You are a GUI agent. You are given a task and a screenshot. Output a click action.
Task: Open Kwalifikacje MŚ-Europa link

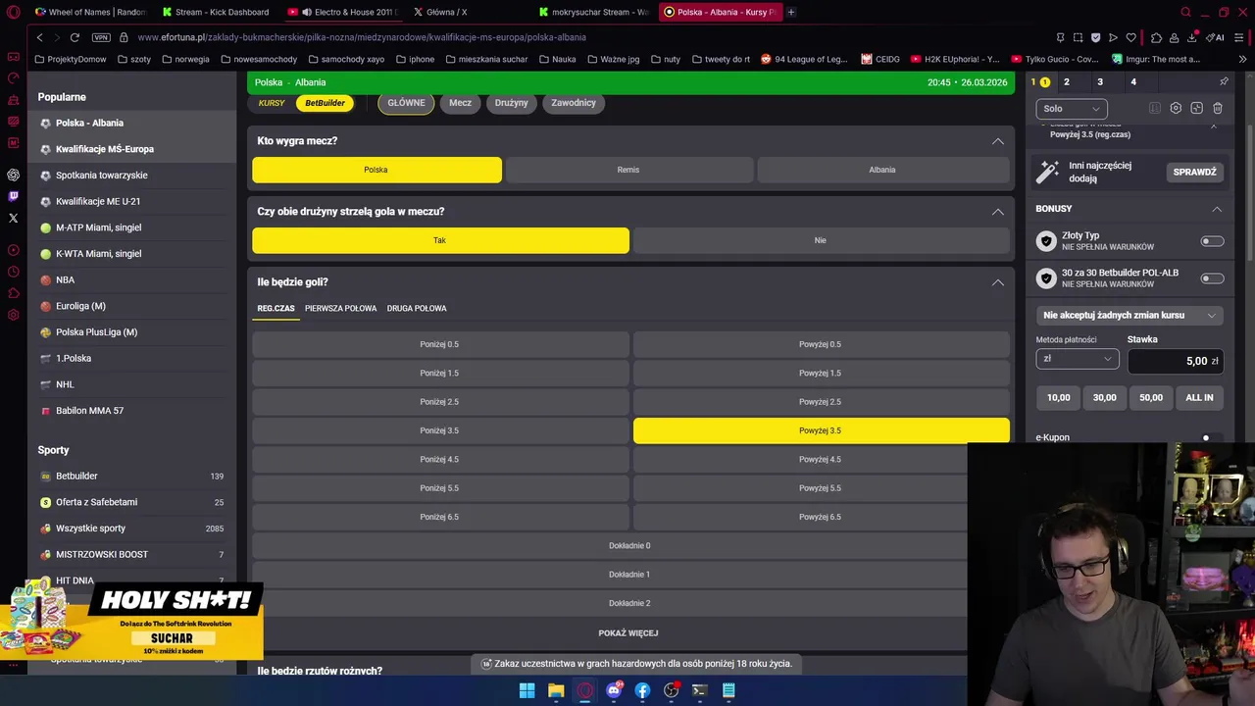click(x=105, y=149)
